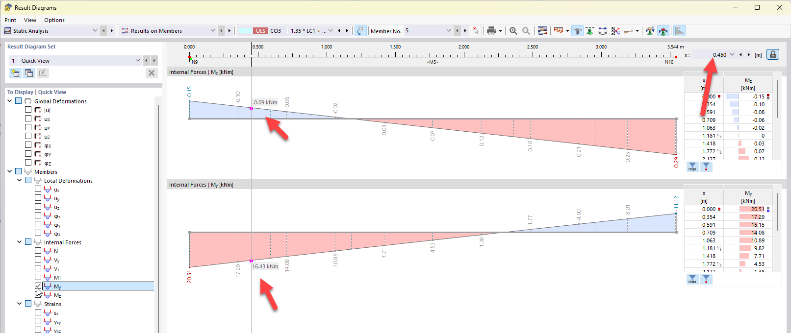791x333 pixels.
Task: Collapse the Internal Forces tree group
Action: click(20, 242)
